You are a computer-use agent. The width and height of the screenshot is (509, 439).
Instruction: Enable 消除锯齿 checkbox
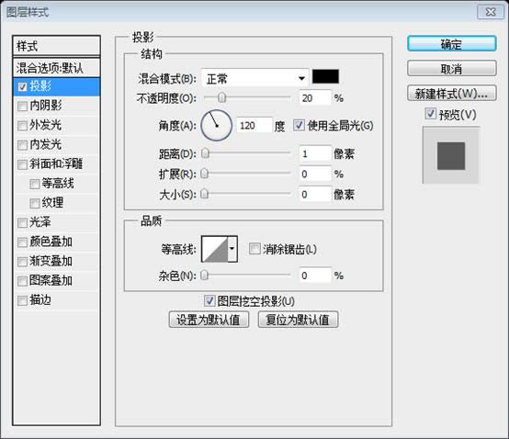(x=254, y=249)
